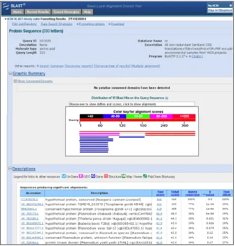
Task: Select the green 50-80 score color key
Action: coord(138,116)
